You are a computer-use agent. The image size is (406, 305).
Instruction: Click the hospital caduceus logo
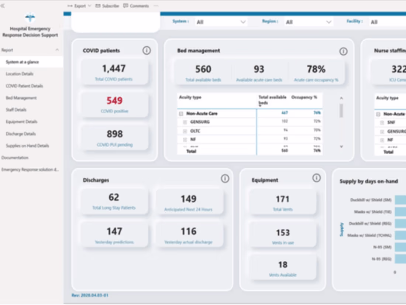pyautogui.click(x=30, y=18)
